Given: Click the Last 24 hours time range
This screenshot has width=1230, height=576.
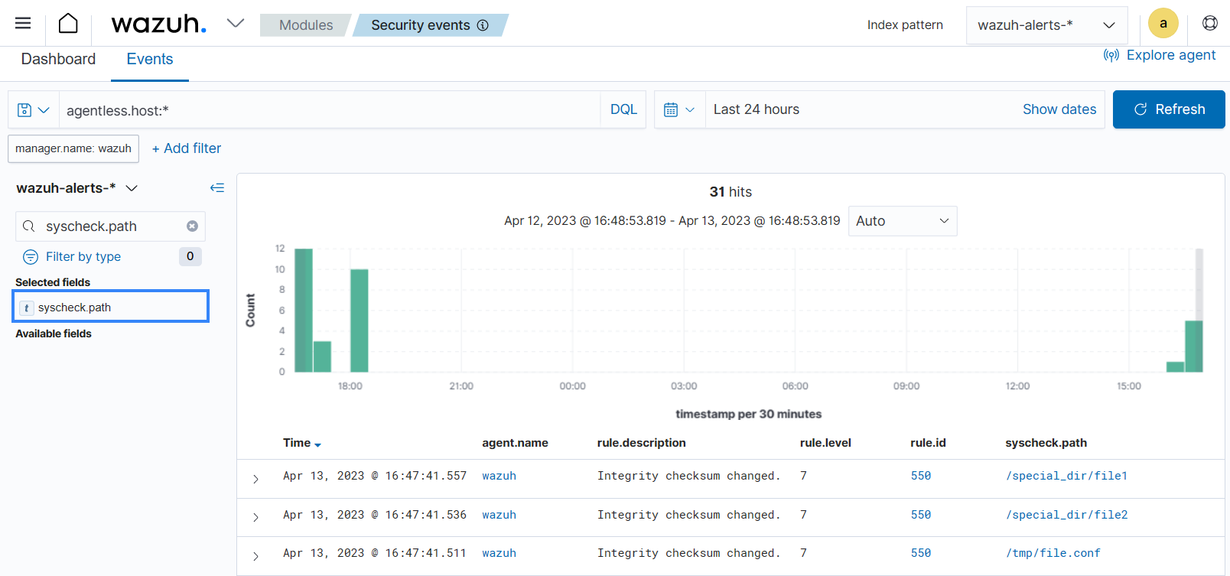Looking at the screenshot, I should pos(757,109).
